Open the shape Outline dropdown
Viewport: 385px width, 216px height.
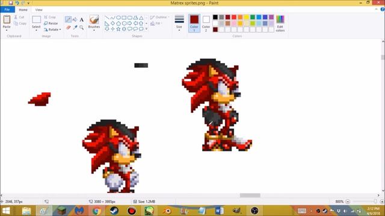point(159,17)
